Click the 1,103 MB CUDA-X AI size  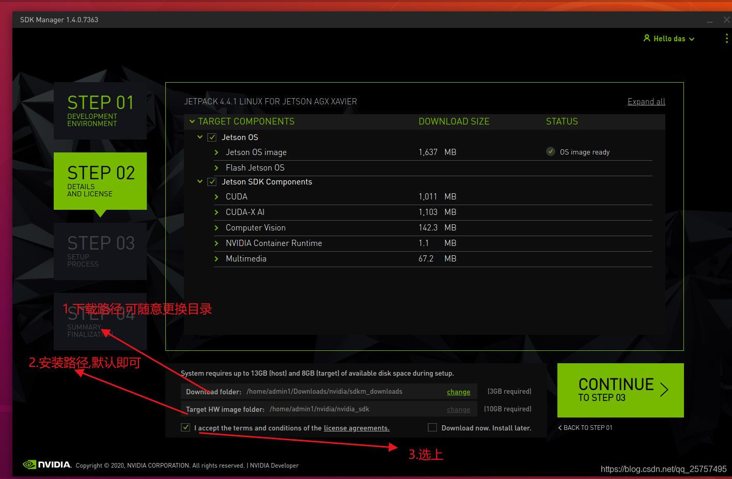coord(437,212)
